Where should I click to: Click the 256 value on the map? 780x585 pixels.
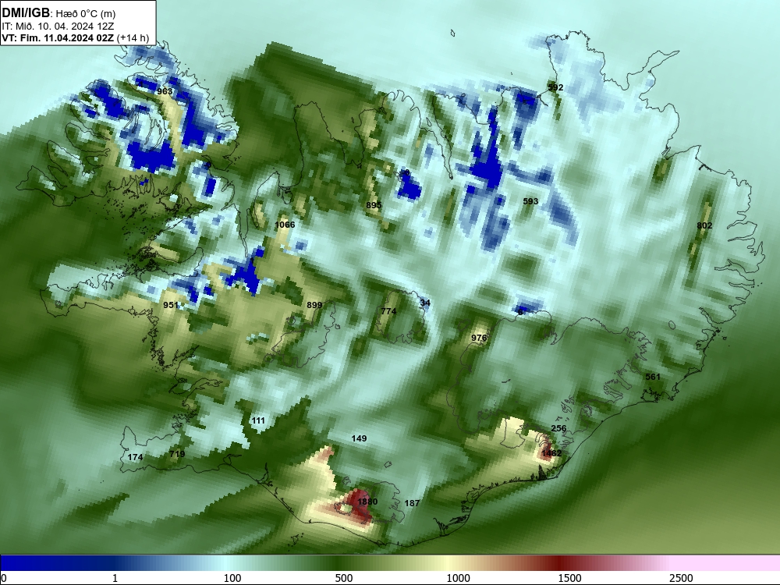pos(558,428)
